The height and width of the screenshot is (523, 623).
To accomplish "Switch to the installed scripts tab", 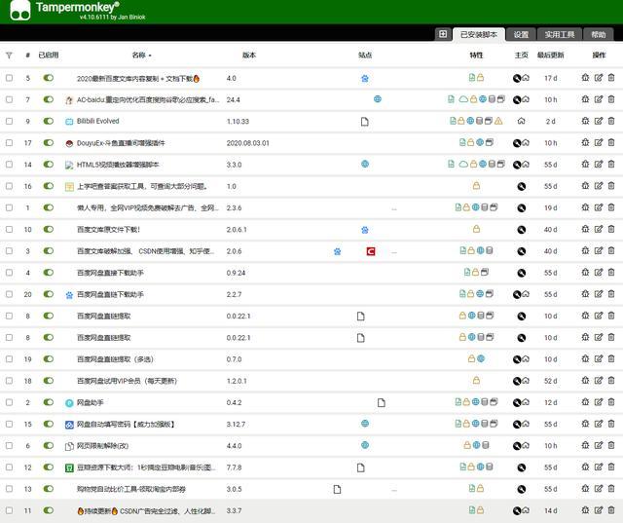I will tap(479, 35).
